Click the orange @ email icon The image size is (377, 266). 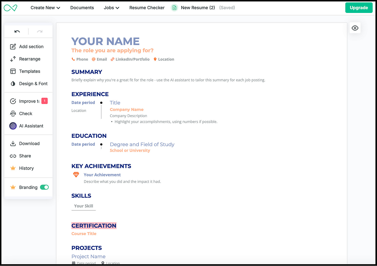(x=94, y=59)
